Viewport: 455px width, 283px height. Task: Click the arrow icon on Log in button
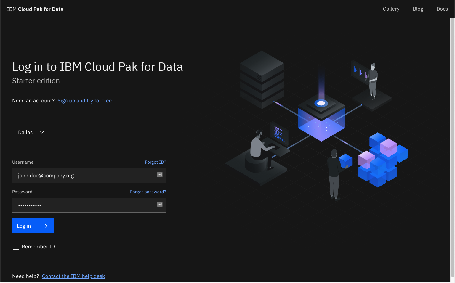coord(44,226)
